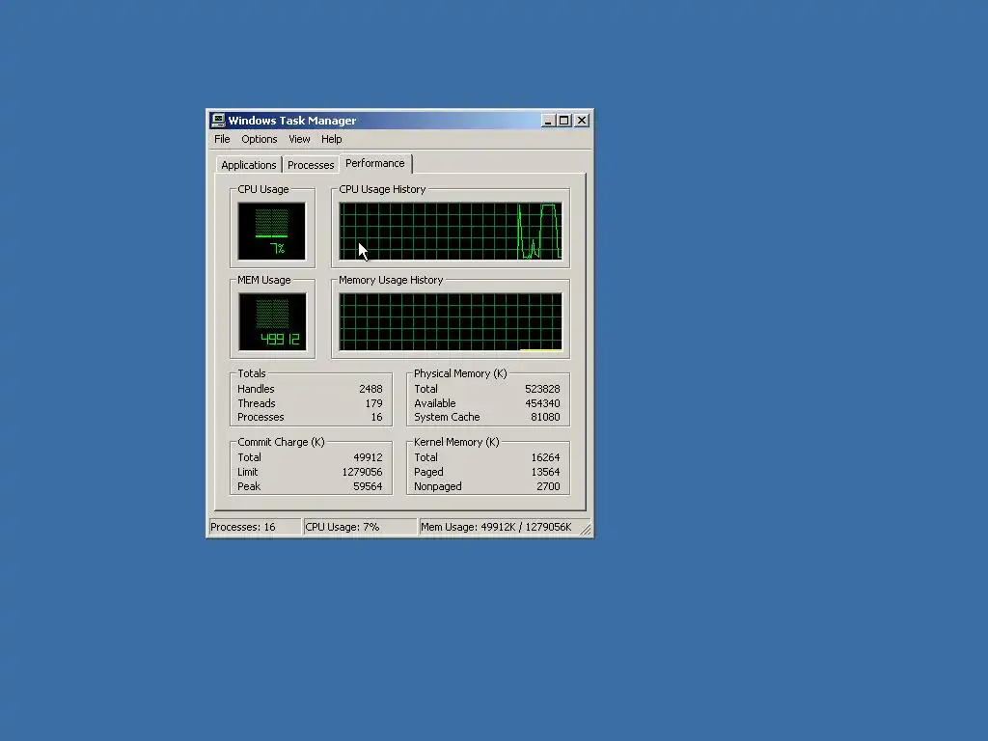
Task: Click the System Cache value 81080
Action: tap(545, 417)
